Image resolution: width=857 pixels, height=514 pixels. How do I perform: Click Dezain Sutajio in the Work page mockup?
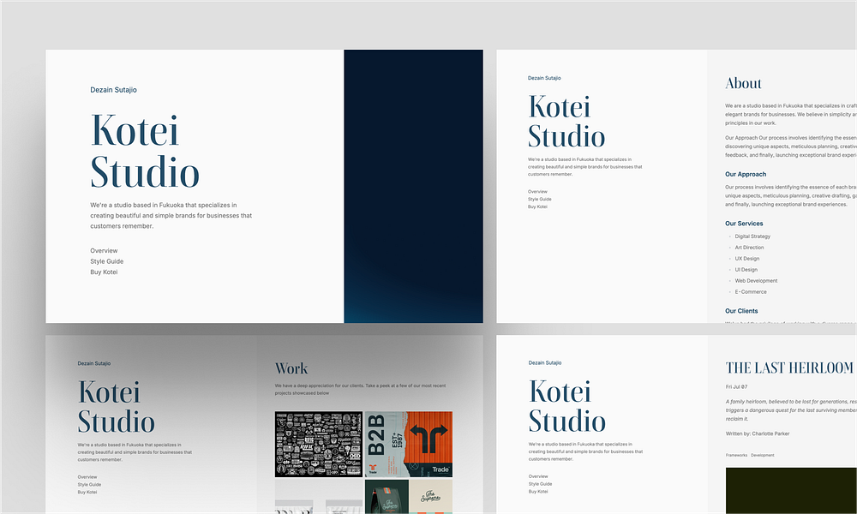pos(94,363)
